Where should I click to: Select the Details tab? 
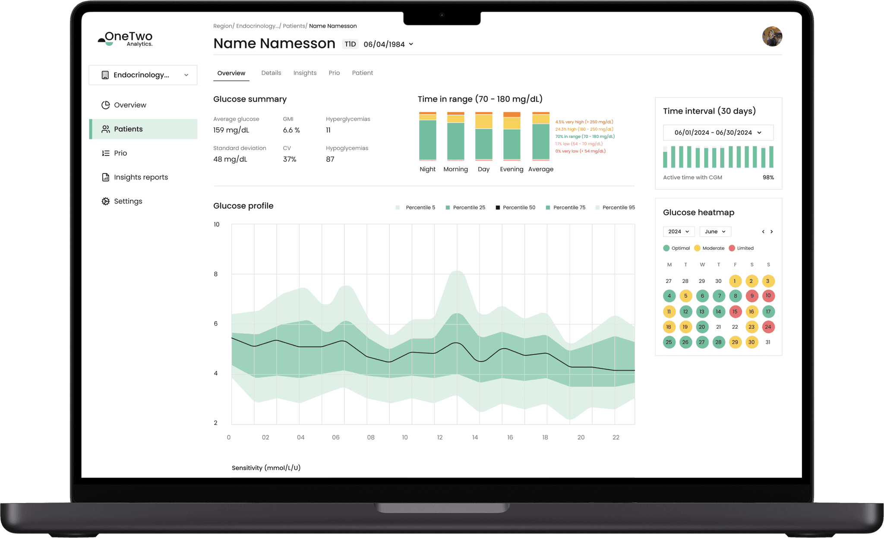click(271, 72)
